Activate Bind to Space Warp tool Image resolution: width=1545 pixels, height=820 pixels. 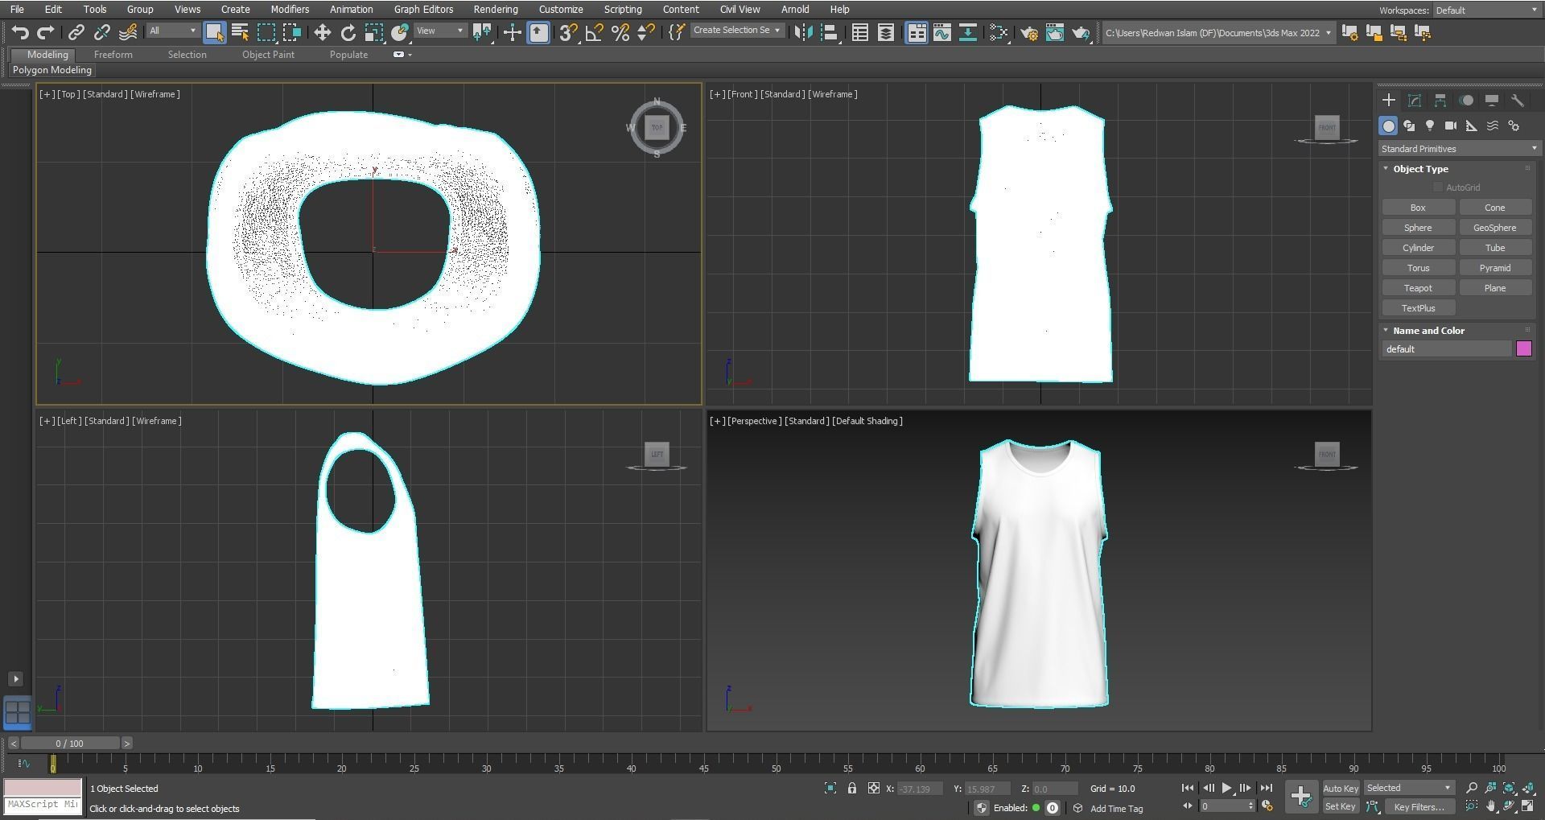pos(128,32)
